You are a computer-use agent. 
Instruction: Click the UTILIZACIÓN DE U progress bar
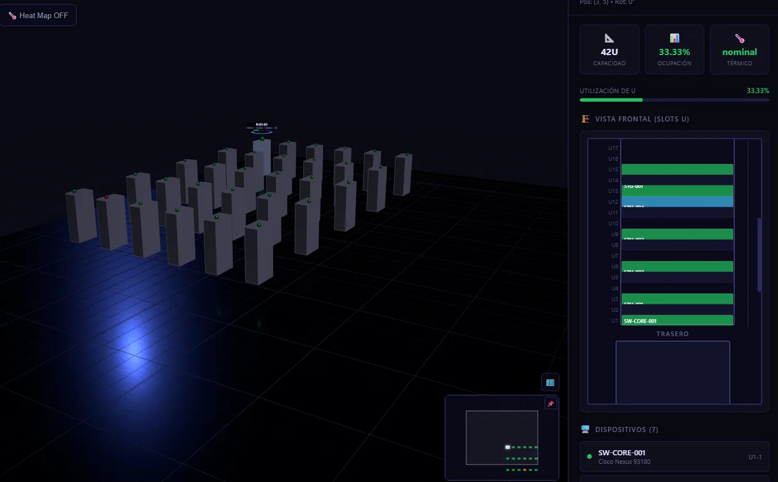click(x=675, y=100)
